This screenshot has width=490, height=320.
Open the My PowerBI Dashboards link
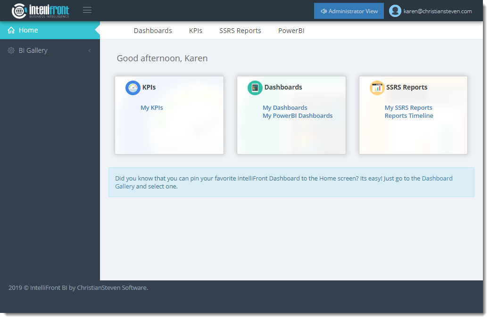point(298,116)
